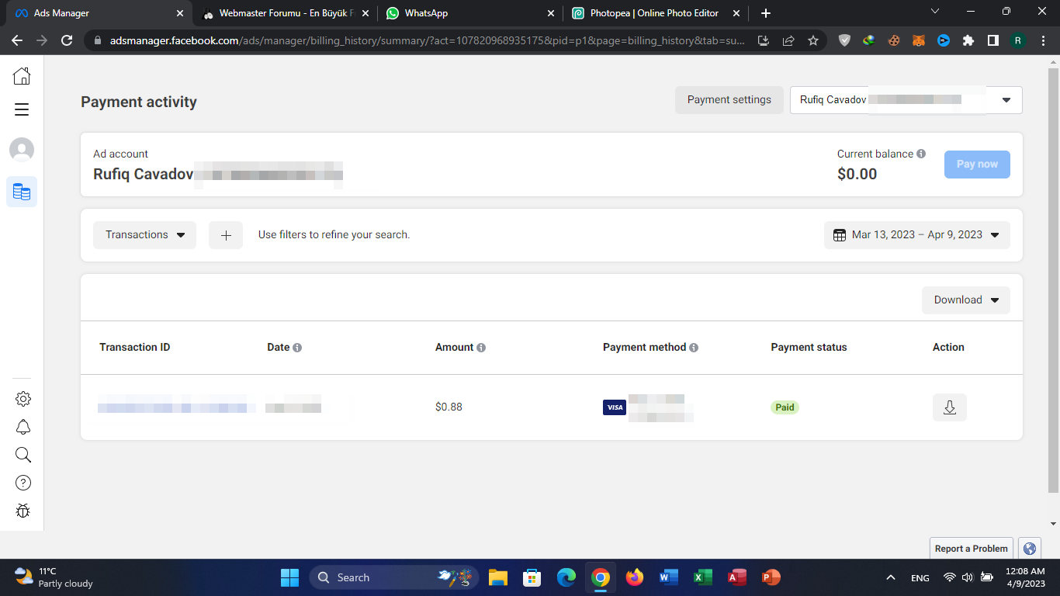Open Firefox from the taskbar

[x=635, y=578]
